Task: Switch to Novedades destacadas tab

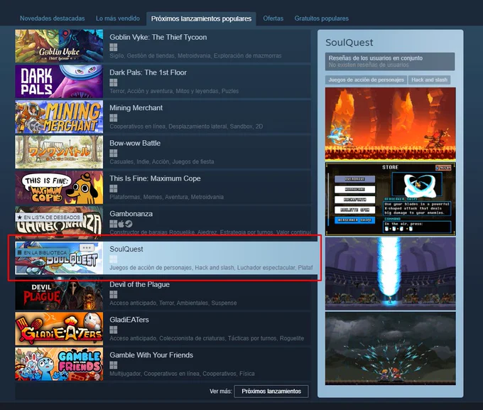Action: click(52, 18)
